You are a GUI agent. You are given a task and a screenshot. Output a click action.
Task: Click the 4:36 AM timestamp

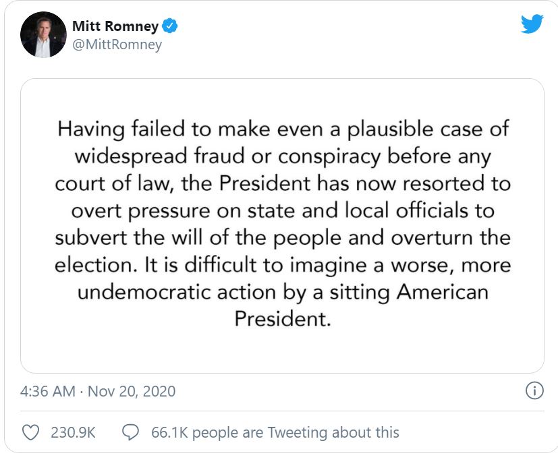[48, 391]
